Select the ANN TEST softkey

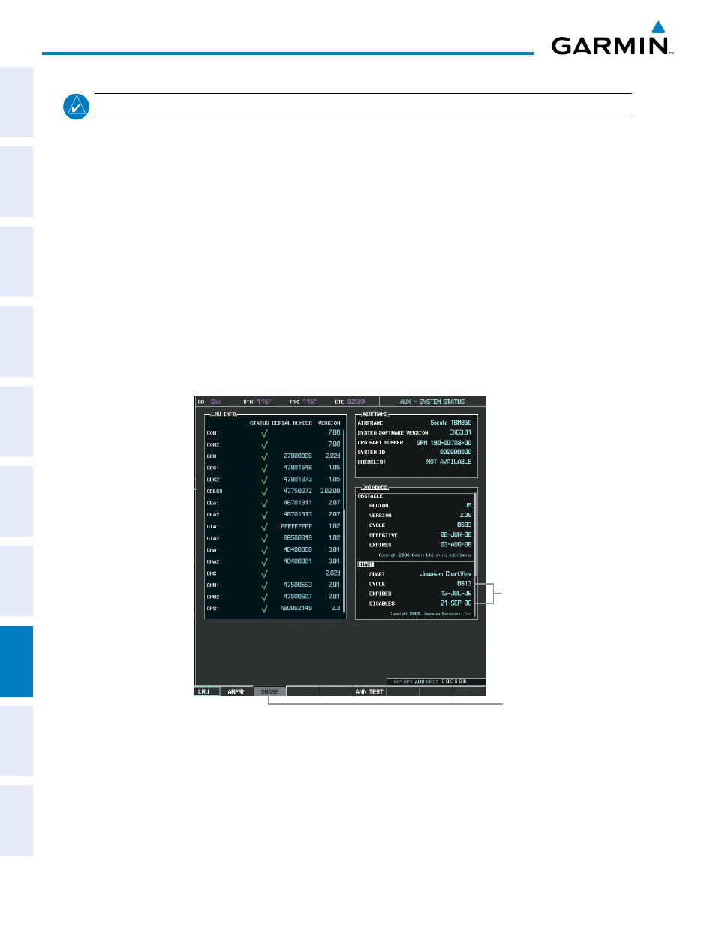click(x=369, y=691)
